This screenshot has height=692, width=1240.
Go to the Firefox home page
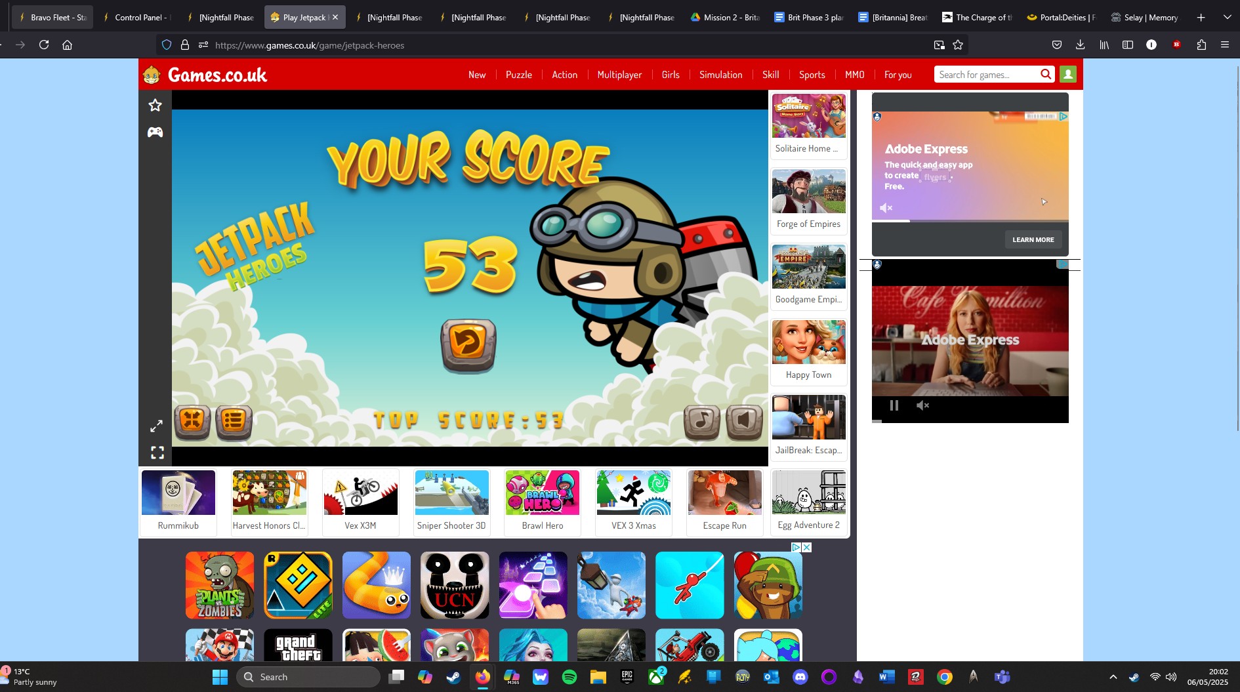pyautogui.click(x=67, y=45)
